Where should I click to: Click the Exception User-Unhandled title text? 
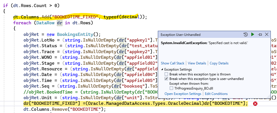[x=180, y=35]
